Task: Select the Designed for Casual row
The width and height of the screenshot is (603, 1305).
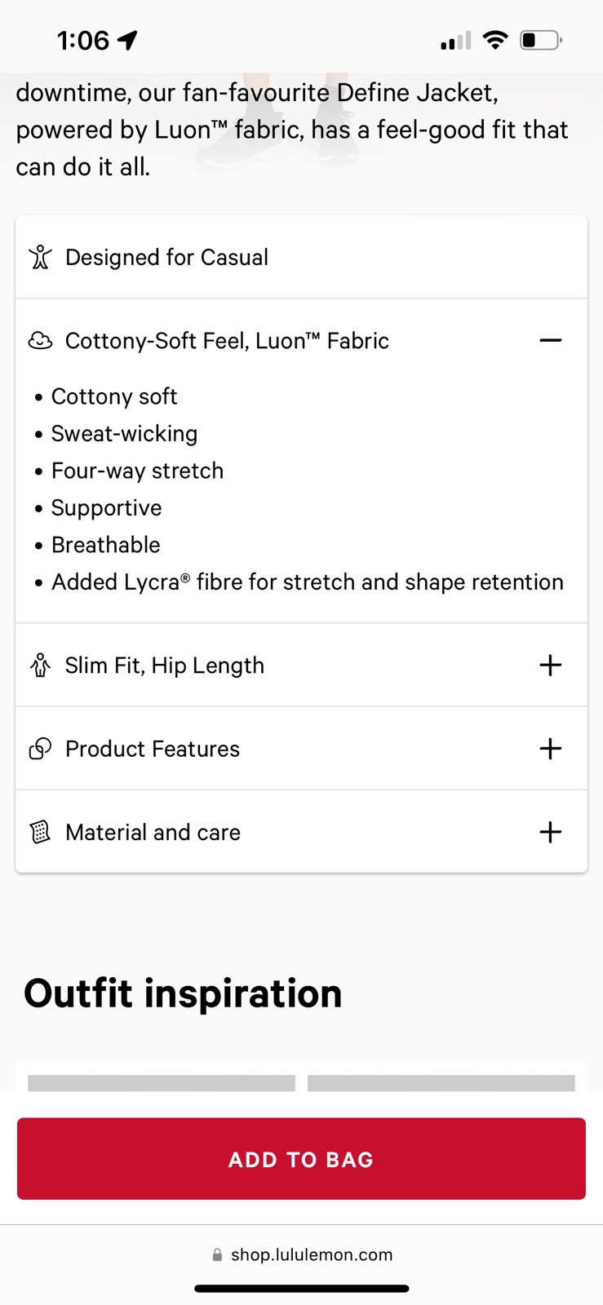Action: tap(301, 258)
